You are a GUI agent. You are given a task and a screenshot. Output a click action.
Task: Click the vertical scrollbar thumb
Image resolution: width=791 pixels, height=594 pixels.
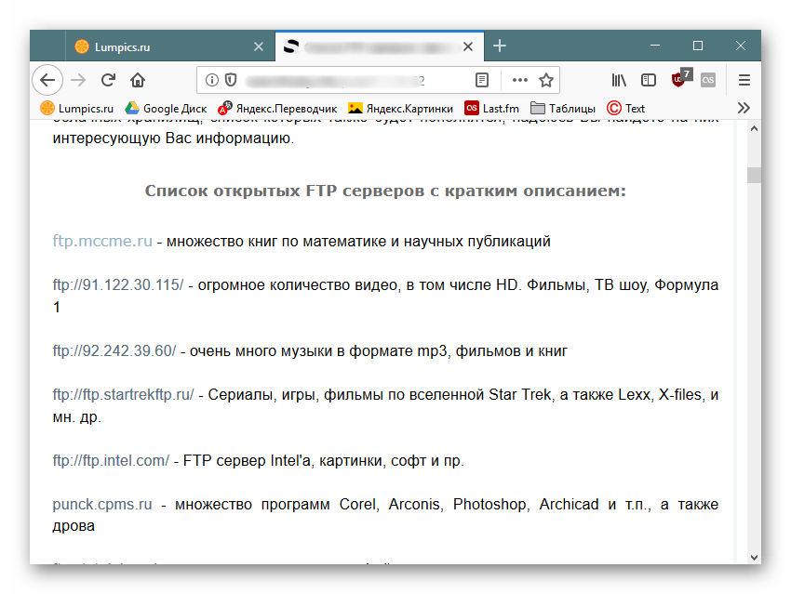click(x=754, y=175)
